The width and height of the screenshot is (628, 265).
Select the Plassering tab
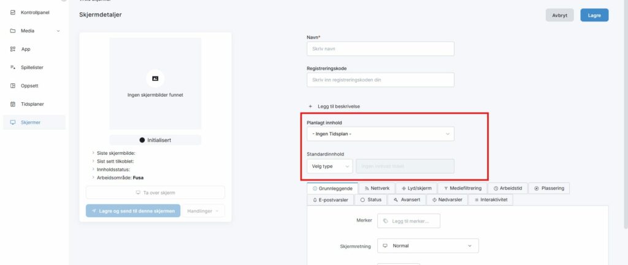pyautogui.click(x=549, y=188)
